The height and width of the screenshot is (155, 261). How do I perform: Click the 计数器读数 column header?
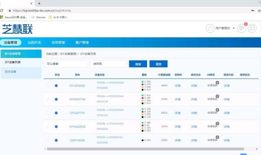coord(164,75)
